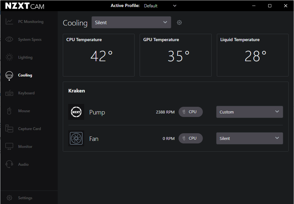Click the Pump label
The image size is (294, 204).
(x=97, y=112)
